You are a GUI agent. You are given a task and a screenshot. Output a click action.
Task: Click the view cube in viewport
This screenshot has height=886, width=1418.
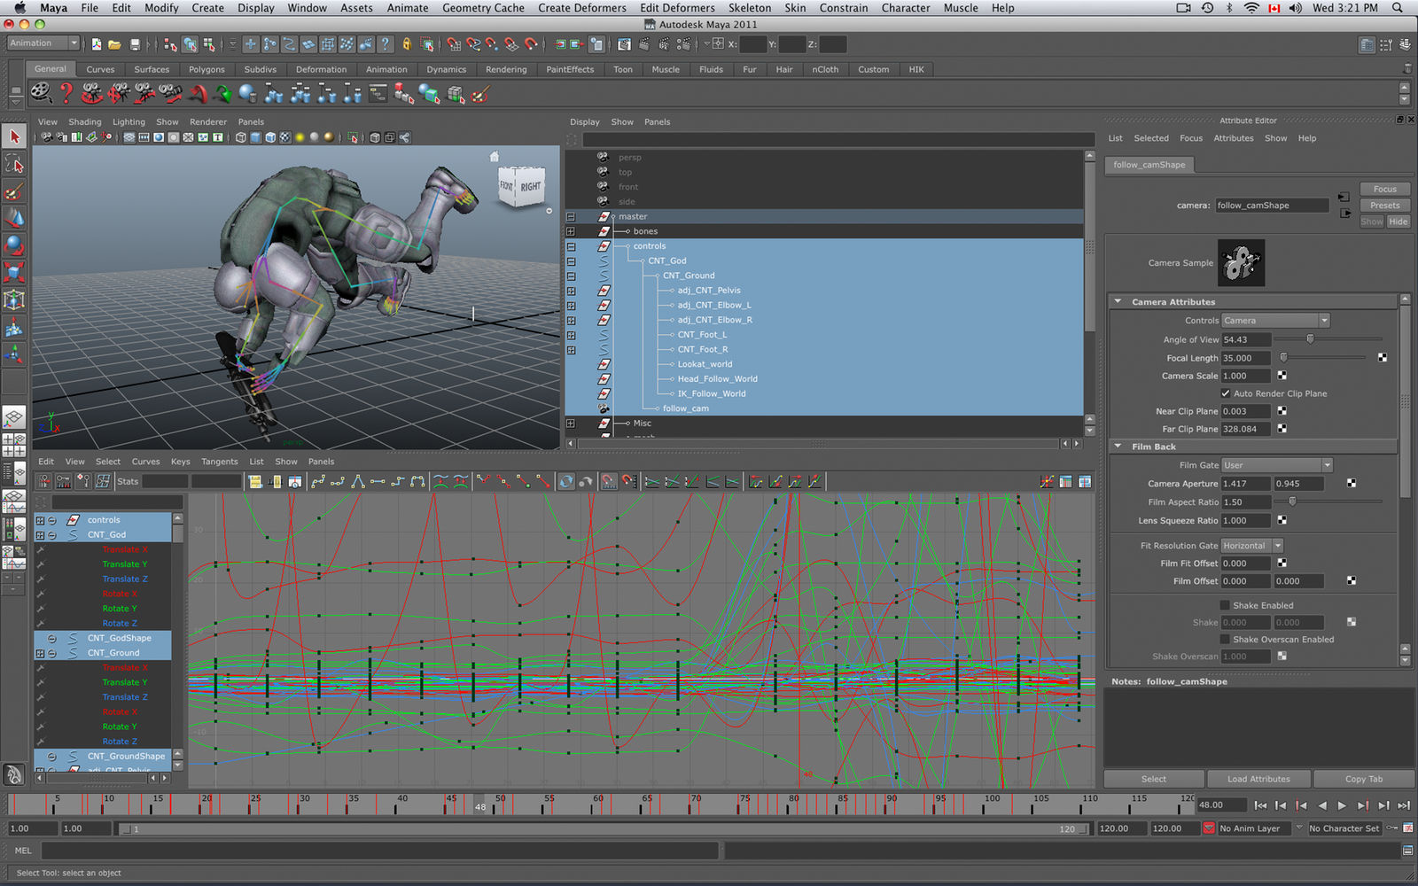click(521, 186)
